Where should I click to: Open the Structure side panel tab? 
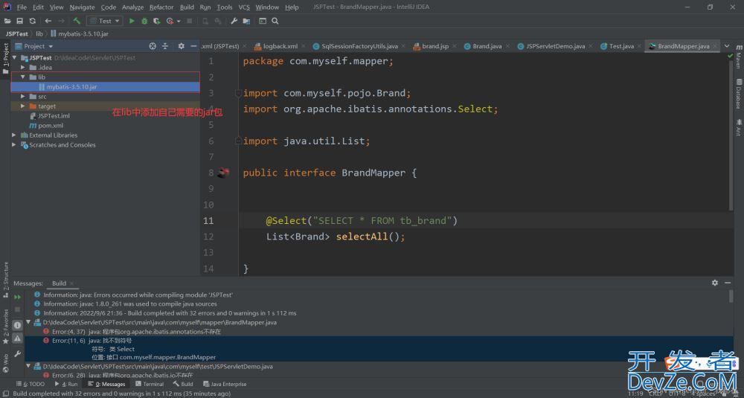(x=6, y=280)
